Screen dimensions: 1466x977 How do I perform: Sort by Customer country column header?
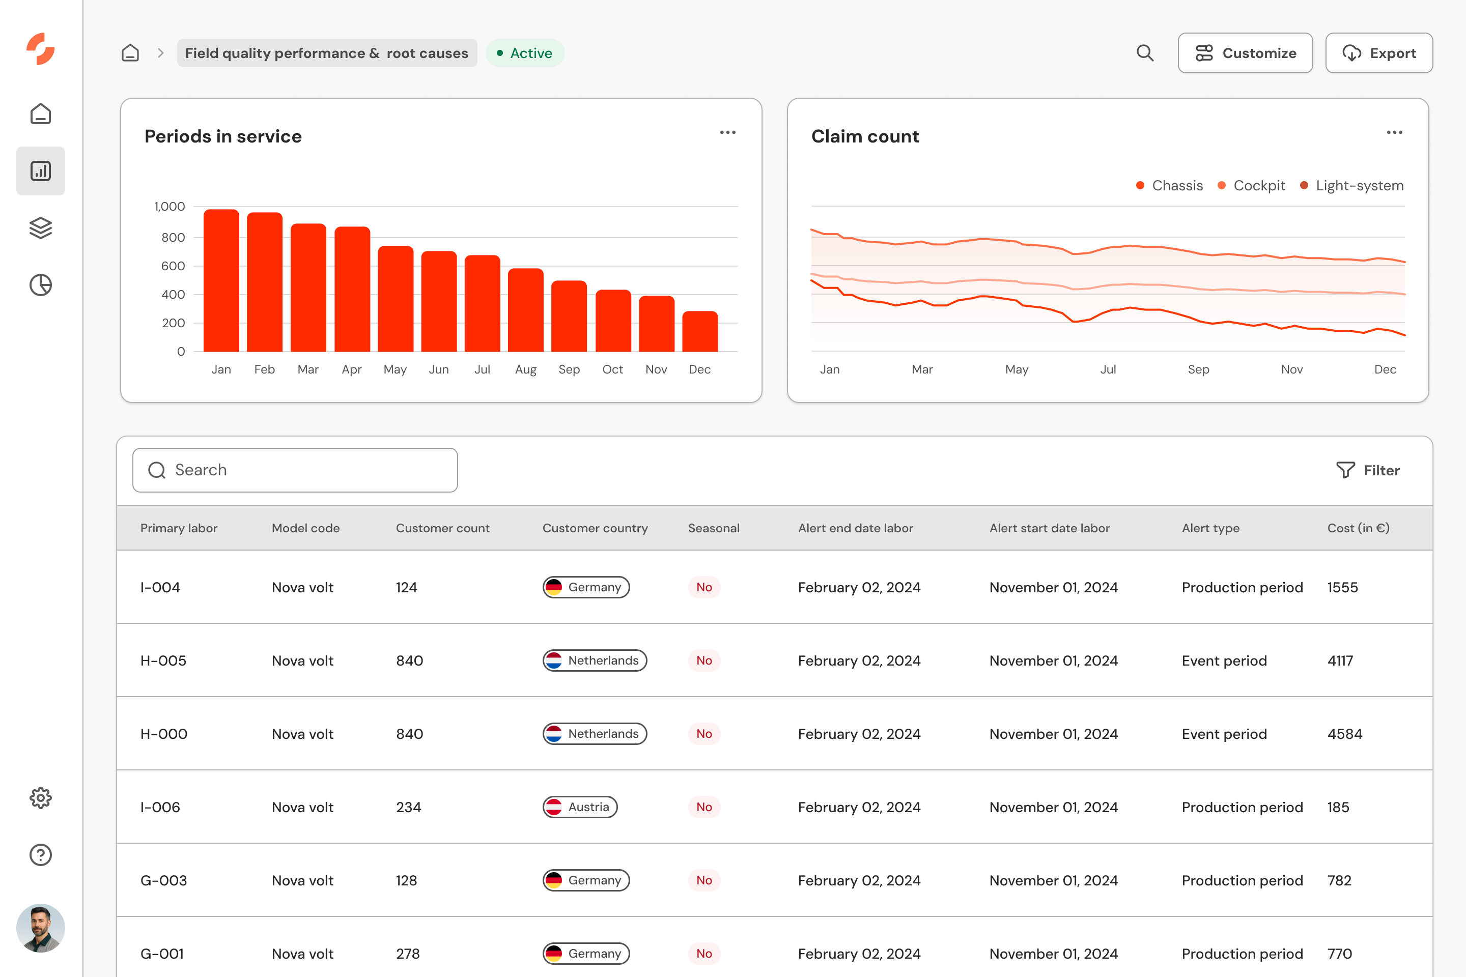point(595,528)
